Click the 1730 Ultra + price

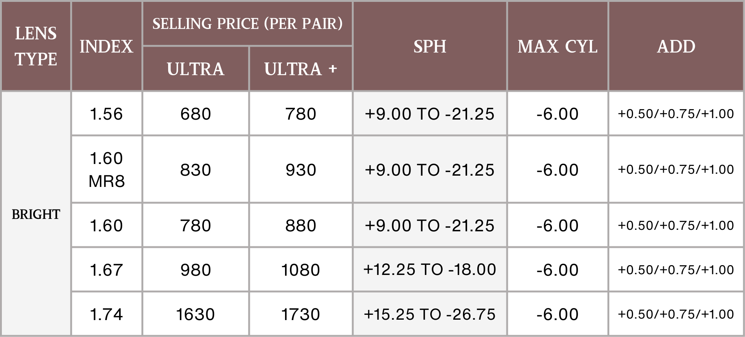[x=300, y=314]
